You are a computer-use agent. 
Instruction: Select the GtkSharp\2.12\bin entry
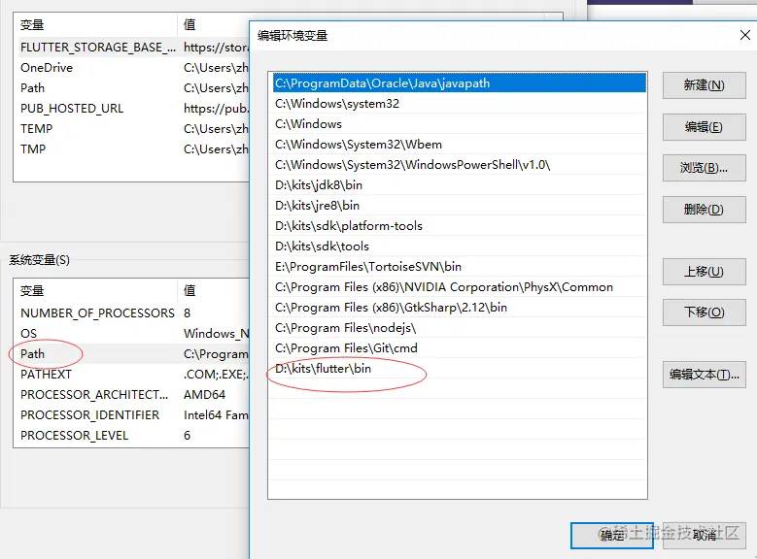point(459,308)
